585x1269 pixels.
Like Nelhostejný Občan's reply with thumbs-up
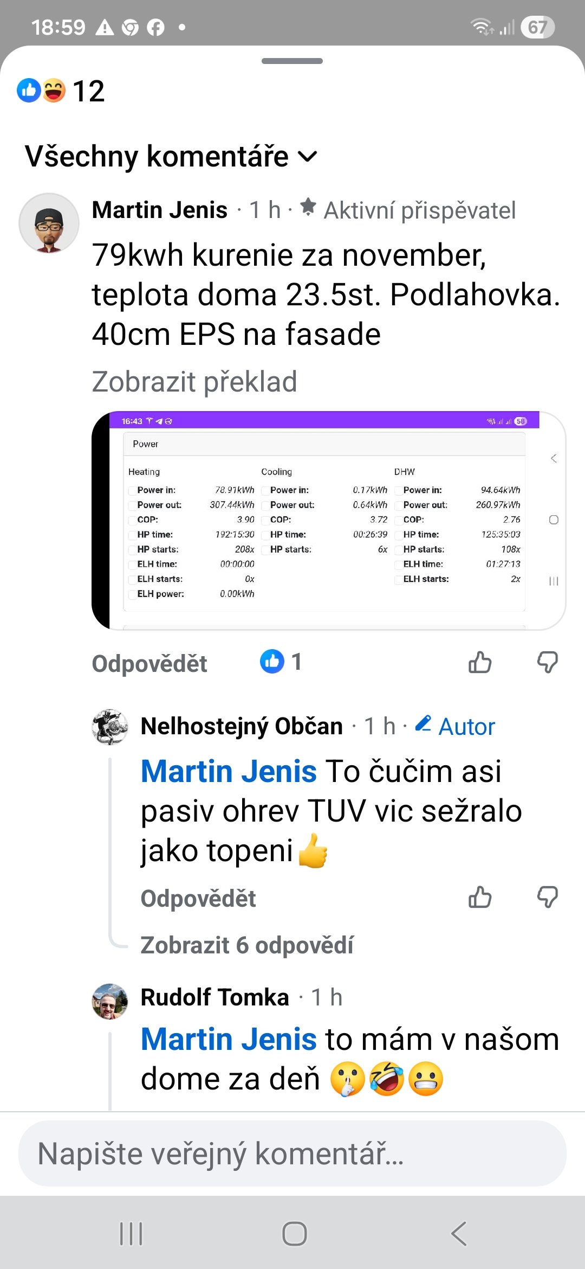coord(480,898)
